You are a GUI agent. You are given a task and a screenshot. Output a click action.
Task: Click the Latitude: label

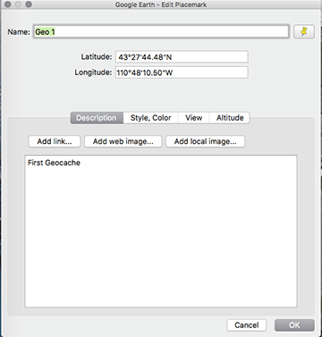pyautogui.click(x=97, y=56)
